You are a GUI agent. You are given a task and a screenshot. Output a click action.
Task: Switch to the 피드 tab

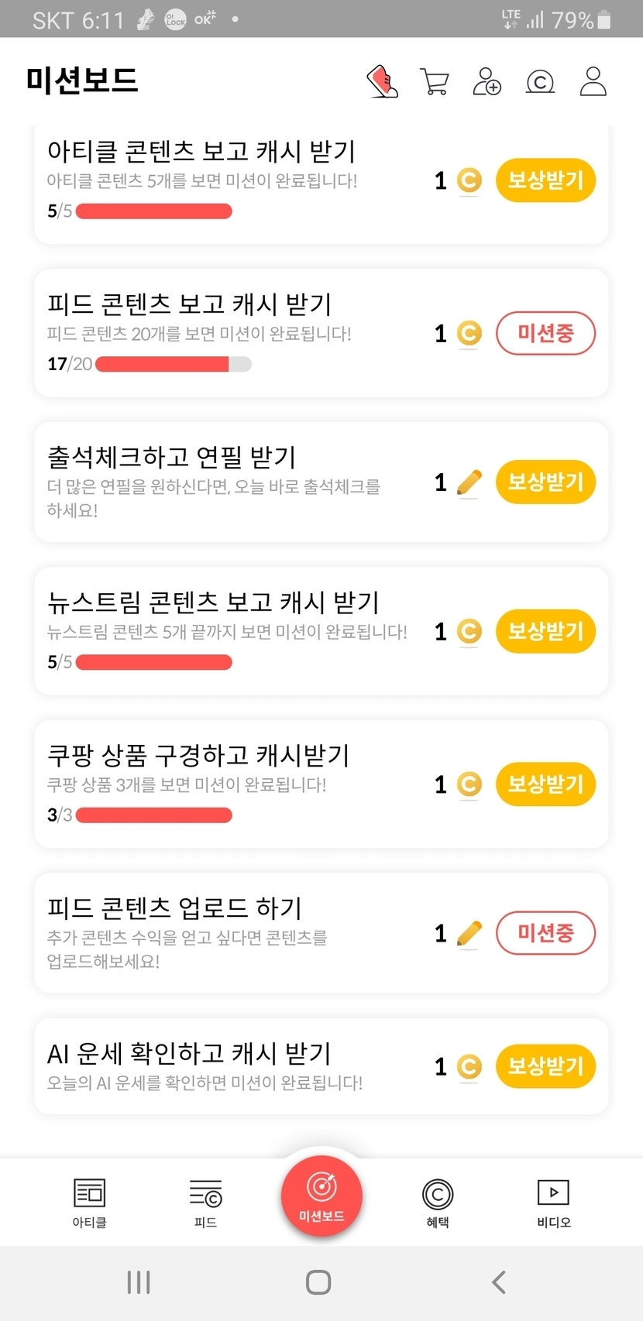pos(205,1203)
